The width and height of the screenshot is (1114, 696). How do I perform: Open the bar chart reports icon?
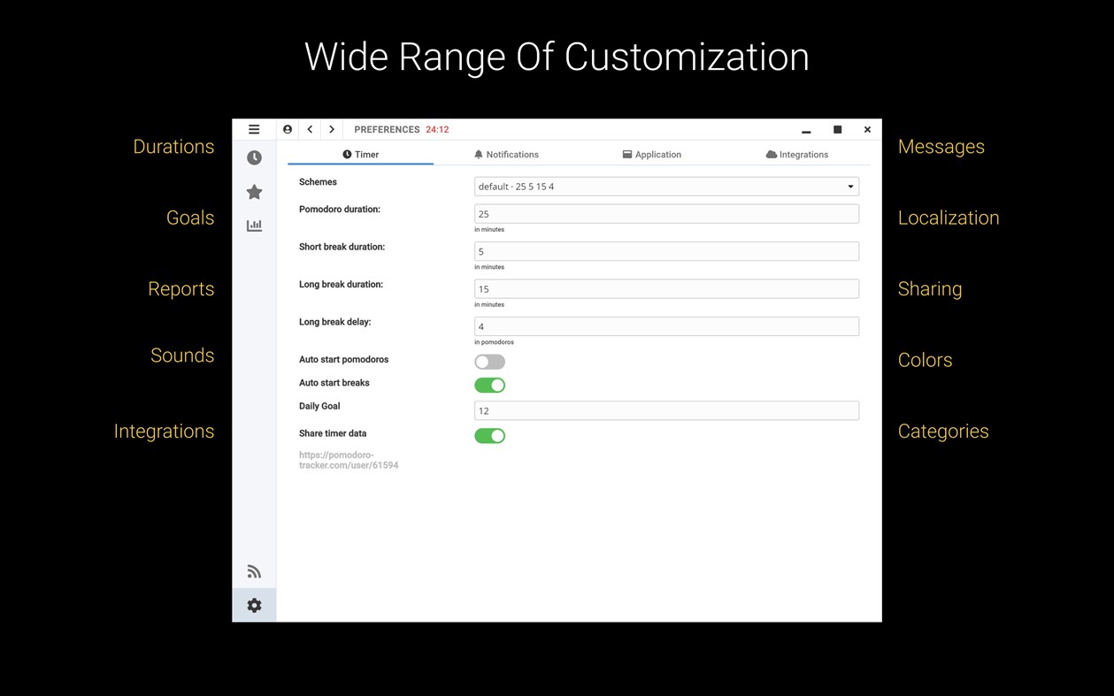tap(254, 226)
